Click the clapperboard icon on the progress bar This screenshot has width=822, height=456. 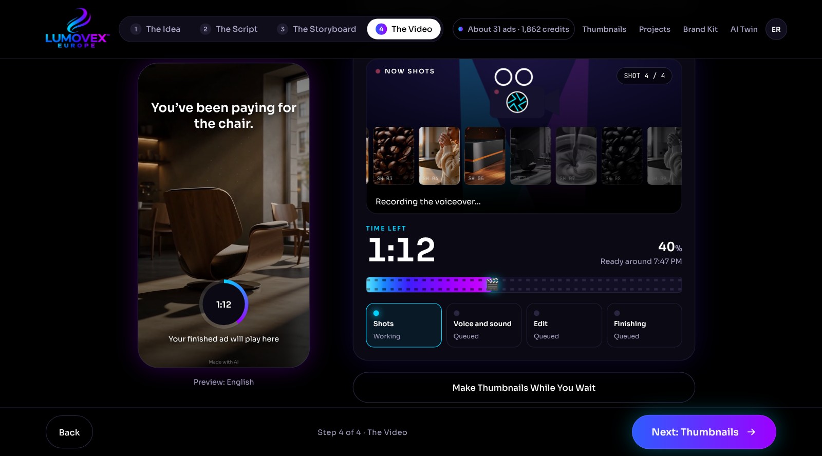click(x=492, y=284)
